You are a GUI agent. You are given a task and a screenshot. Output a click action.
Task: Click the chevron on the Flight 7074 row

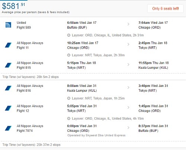click(x=128, y=128)
